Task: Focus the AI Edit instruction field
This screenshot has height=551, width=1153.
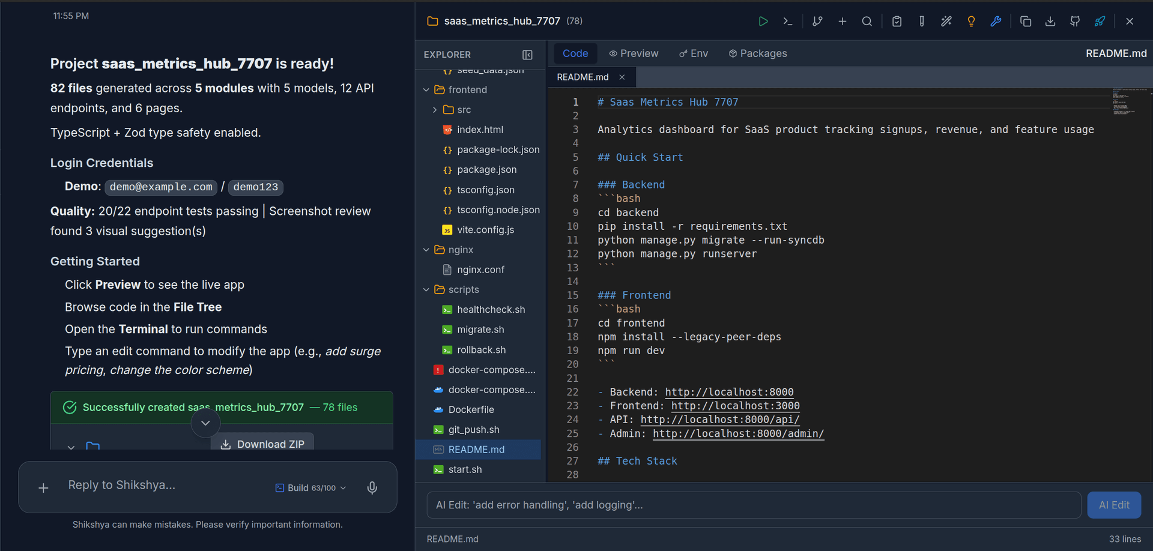Action: 754,505
